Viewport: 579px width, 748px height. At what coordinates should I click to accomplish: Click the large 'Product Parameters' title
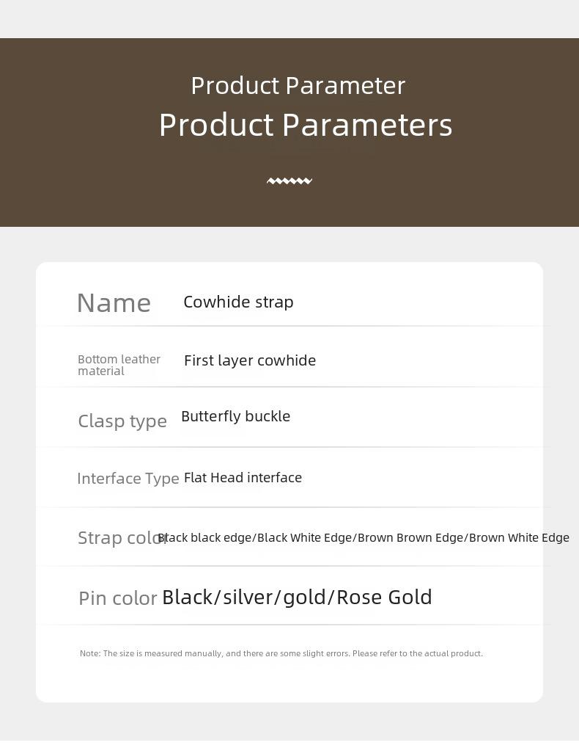[x=306, y=125]
